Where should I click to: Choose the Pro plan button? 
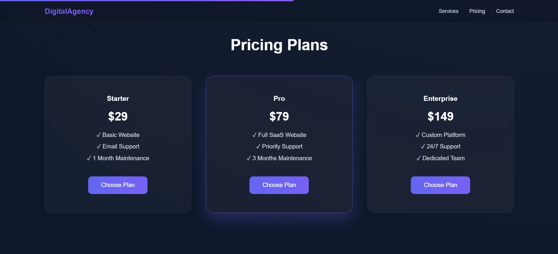click(x=279, y=185)
